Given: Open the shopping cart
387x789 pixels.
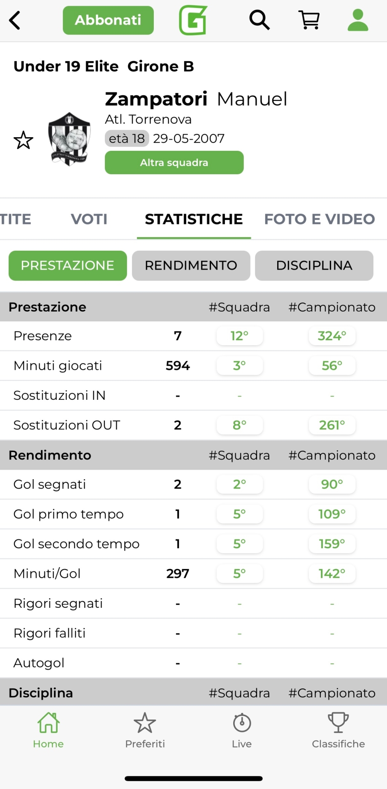Looking at the screenshot, I should [x=309, y=20].
